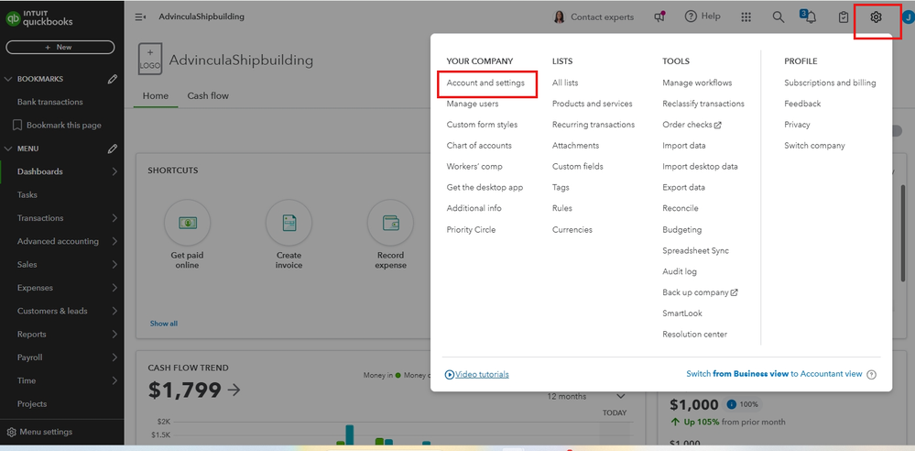
Task: Expand the Dashboards submenu
Action: coord(114,171)
